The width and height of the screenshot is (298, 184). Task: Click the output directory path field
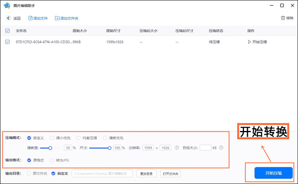[x=102, y=173]
